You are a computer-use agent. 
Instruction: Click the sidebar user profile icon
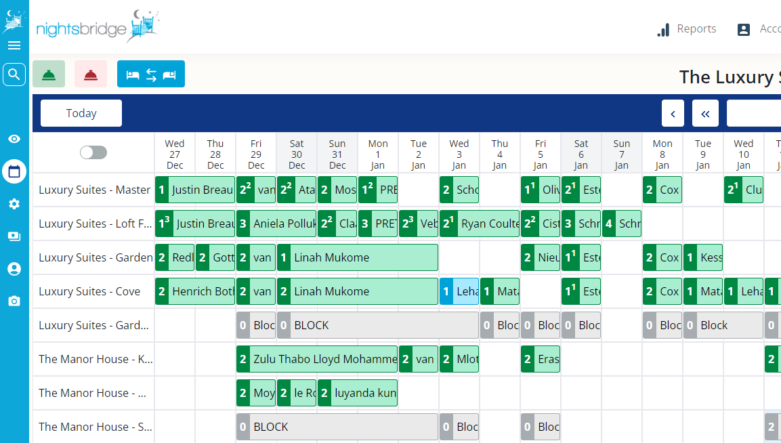point(14,269)
